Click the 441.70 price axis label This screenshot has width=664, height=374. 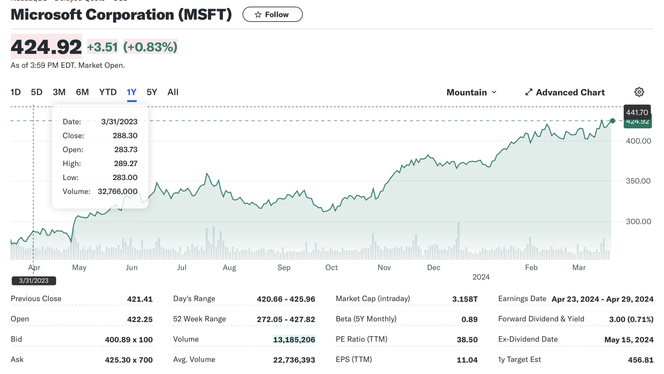[x=637, y=112]
